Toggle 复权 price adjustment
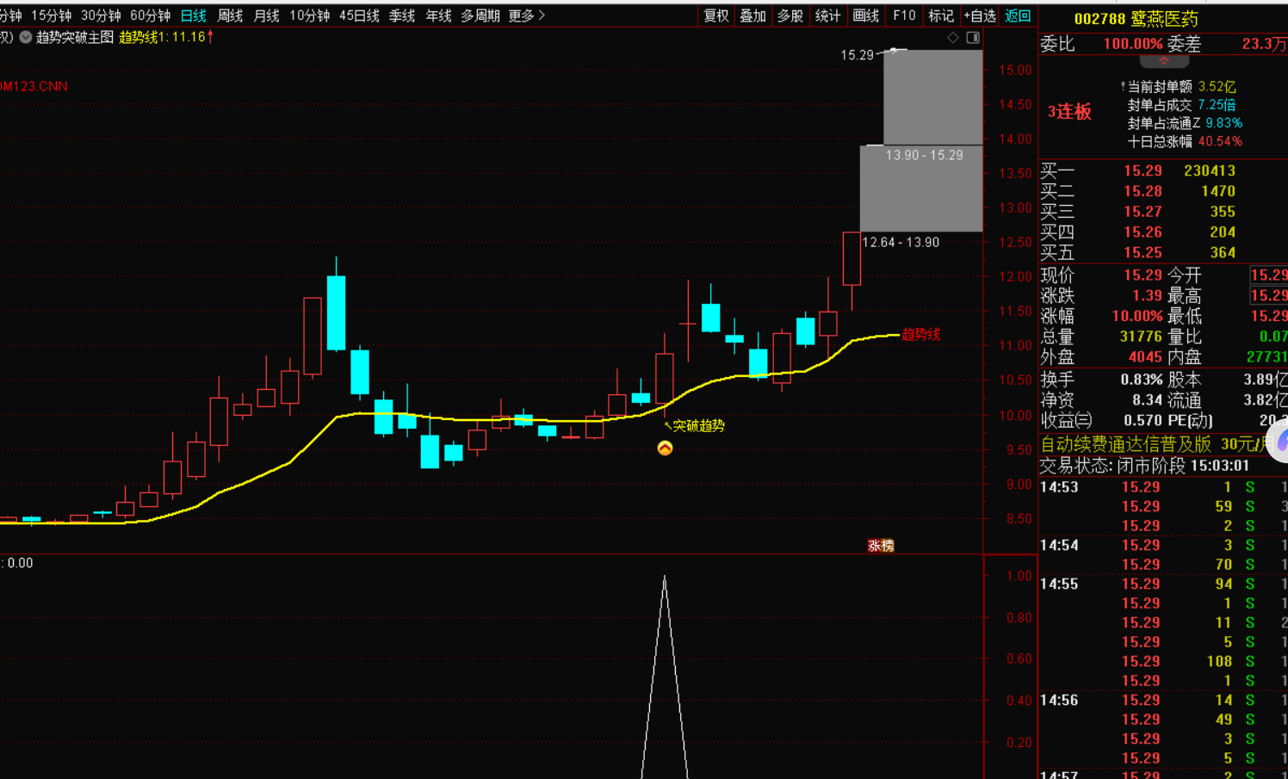Viewport: 1288px width, 779px height. tap(716, 15)
